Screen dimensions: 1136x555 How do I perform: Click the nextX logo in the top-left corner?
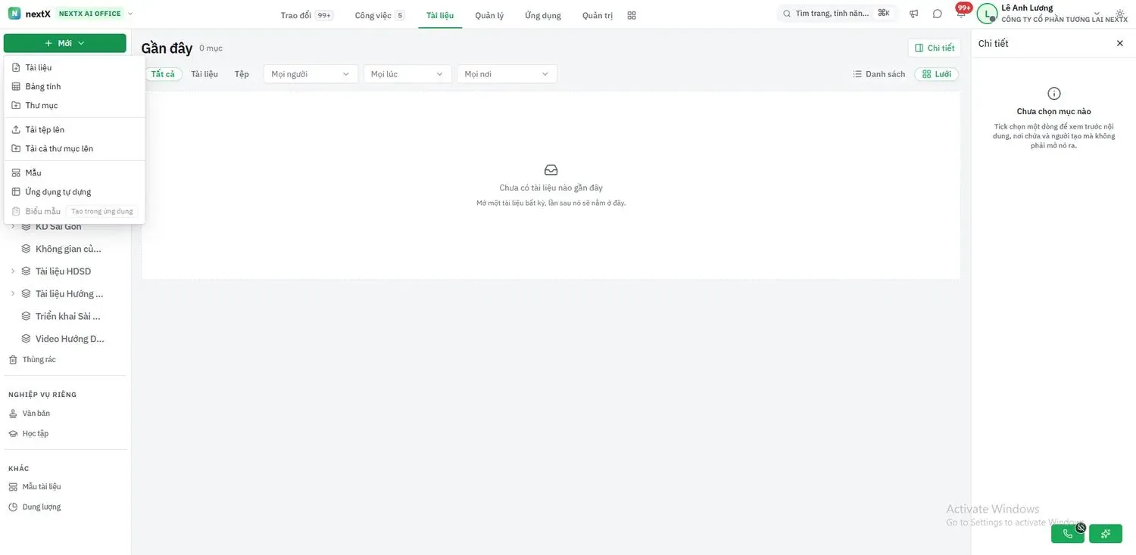[14, 14]
